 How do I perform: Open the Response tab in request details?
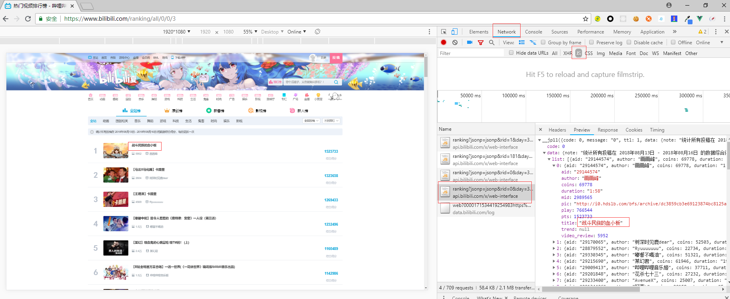click(x=608, y=130)
